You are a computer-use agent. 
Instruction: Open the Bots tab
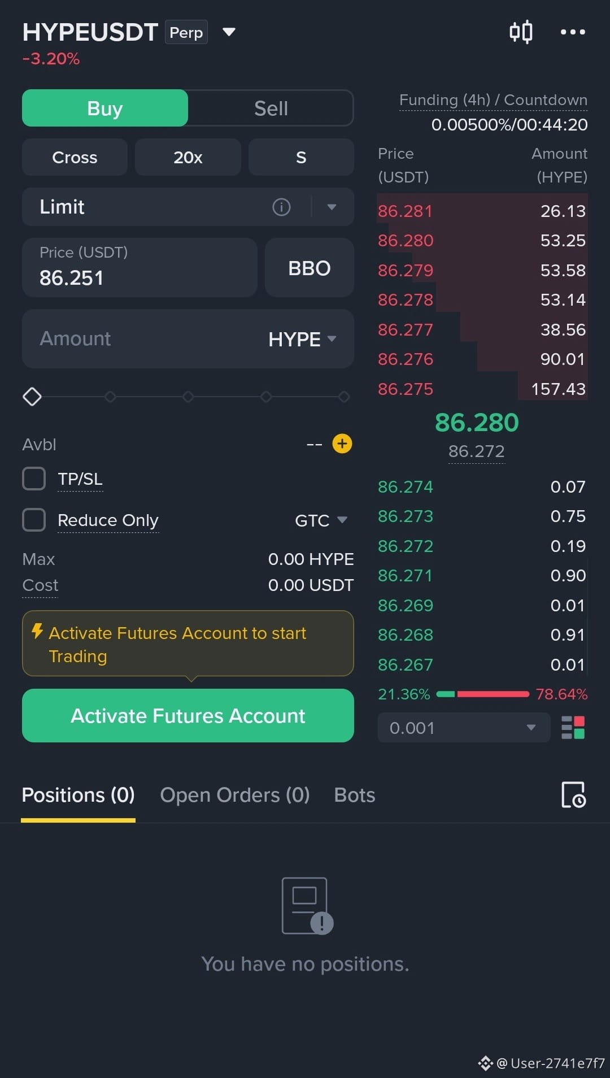355,795
